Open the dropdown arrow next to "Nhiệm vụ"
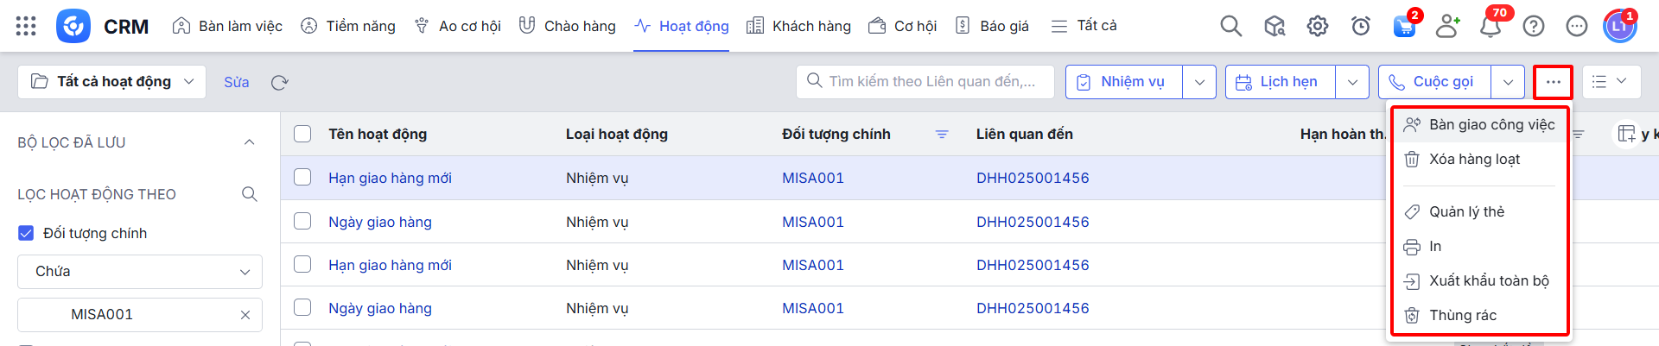The image size is (1659, 346). click(1199, 82)
